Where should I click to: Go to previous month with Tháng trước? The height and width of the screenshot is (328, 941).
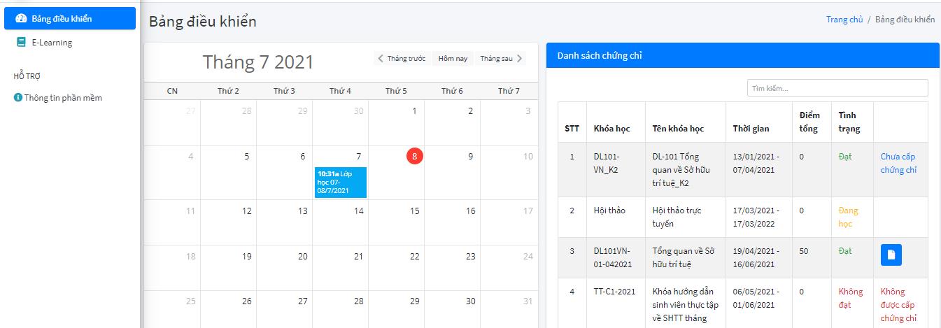click(402, 59)
